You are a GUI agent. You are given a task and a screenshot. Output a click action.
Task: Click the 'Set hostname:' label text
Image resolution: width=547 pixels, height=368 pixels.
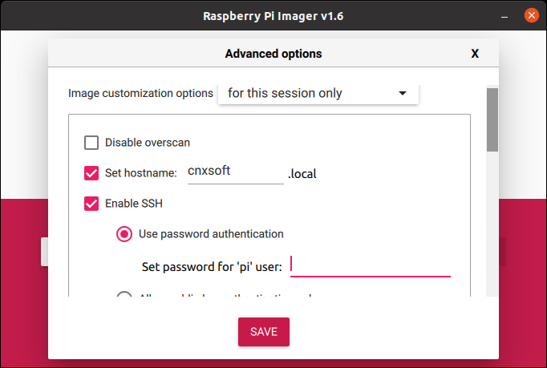[141, 173]
